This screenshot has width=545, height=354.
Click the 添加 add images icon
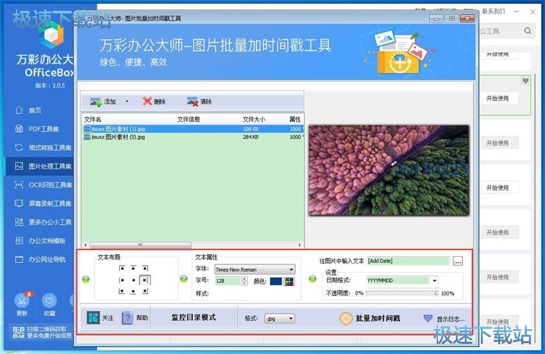(x=96, y=102)
